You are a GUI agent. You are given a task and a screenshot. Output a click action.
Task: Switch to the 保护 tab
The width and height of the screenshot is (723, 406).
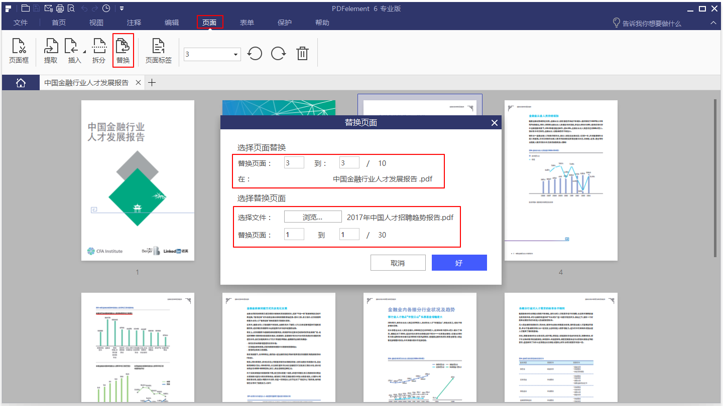[285, 23]
